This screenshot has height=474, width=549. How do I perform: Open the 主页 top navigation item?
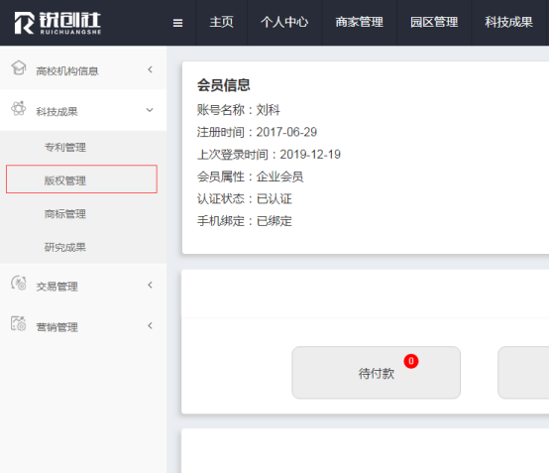(221, 23)
